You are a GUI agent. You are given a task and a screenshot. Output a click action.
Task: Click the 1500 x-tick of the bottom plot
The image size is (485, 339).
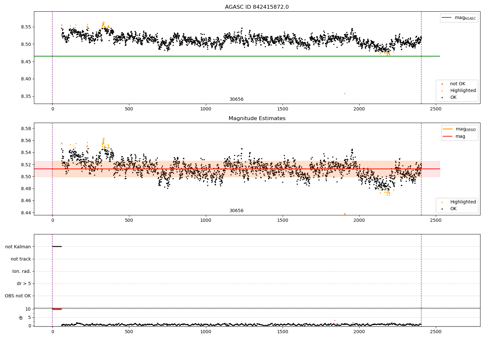point(283,332)
